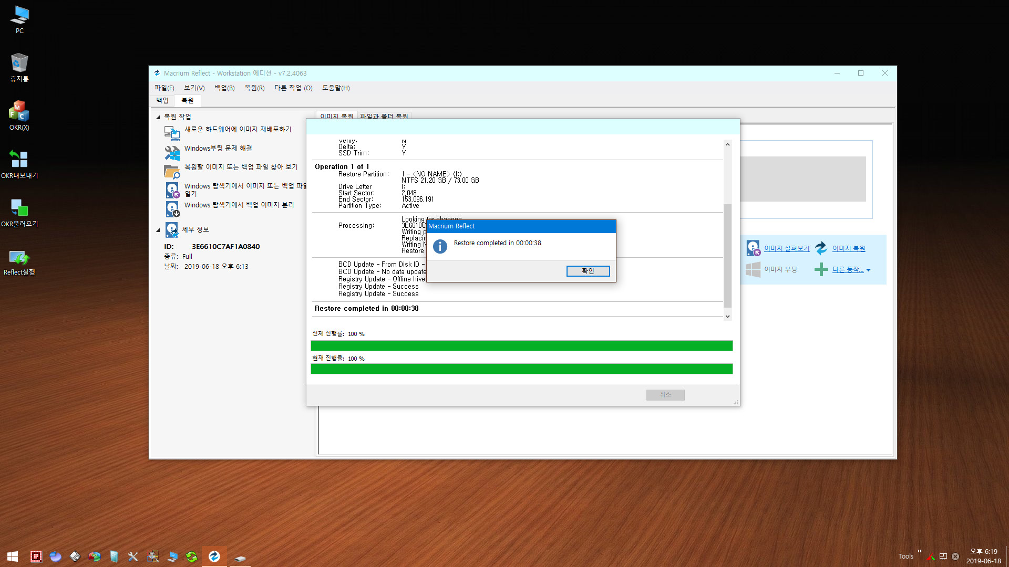
Task: Open the OKR불러오기 desktop shortcut
Action: point(19,212)
